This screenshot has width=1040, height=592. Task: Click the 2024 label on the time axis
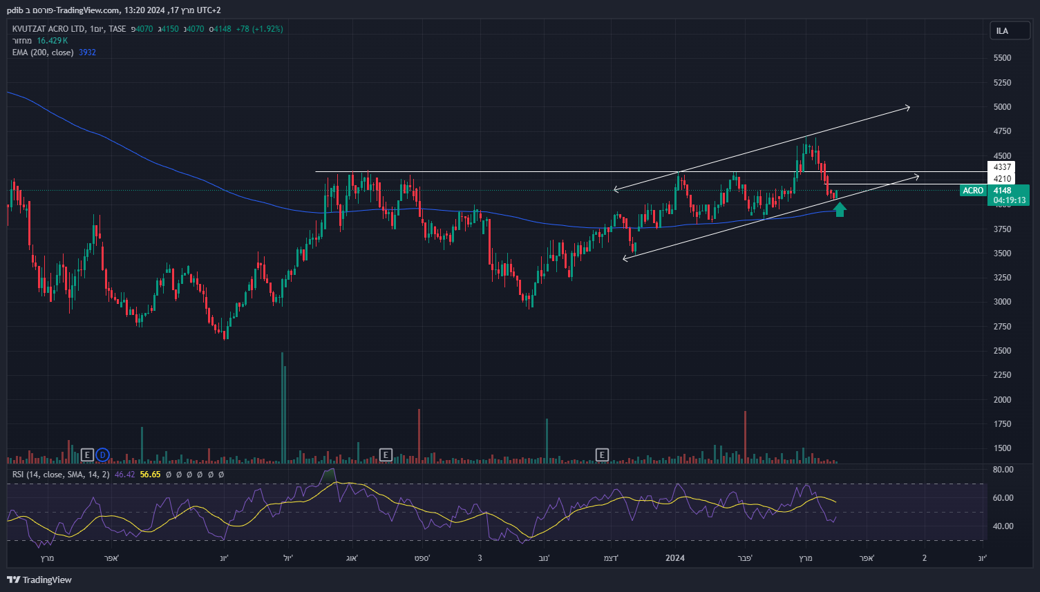click(675, 557)
